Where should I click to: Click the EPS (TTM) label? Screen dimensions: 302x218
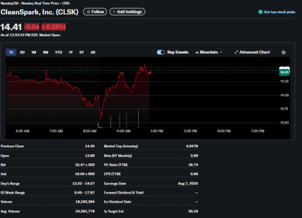pos(112,174)
